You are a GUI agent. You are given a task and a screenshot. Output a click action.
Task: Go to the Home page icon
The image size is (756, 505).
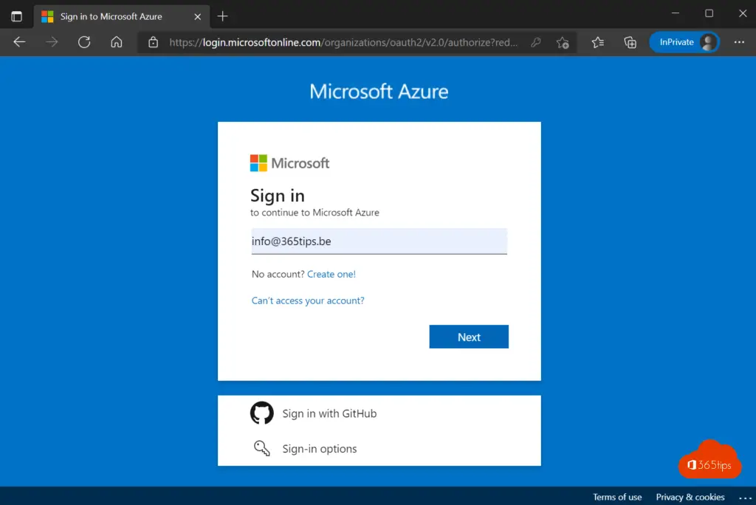[x=116, y=42]
